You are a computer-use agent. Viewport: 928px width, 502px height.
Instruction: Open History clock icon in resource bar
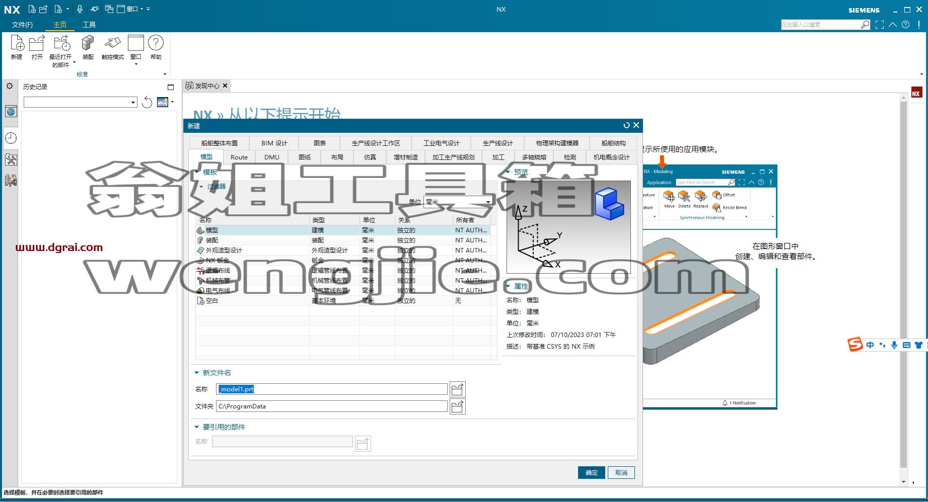(x=11, y=138)
